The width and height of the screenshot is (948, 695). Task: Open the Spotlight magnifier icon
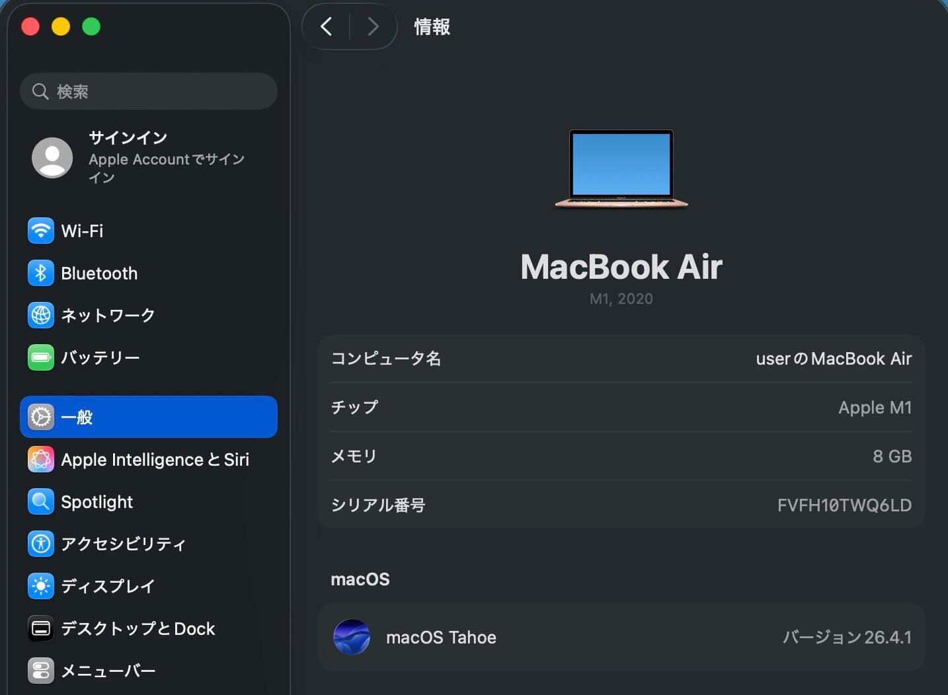tap(41, 501)
